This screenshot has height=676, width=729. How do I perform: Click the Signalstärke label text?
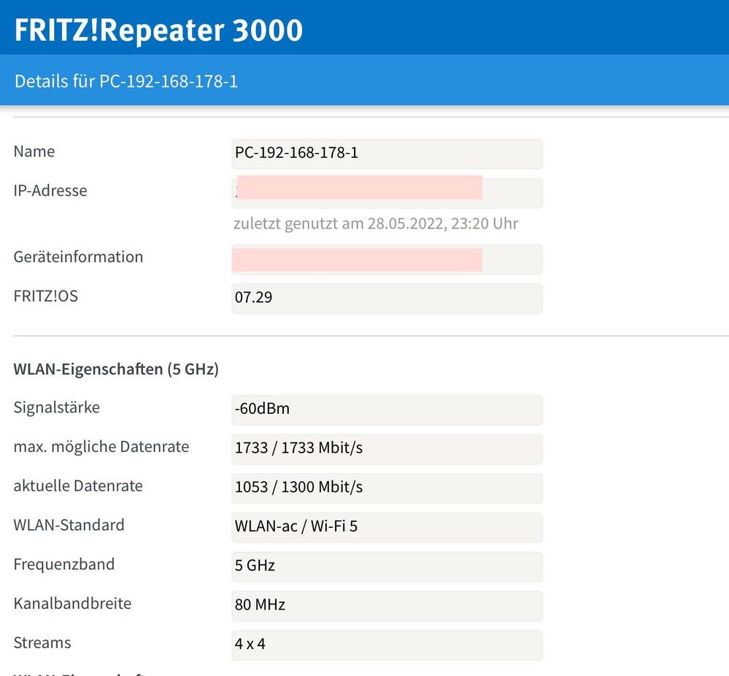point(57,407)
